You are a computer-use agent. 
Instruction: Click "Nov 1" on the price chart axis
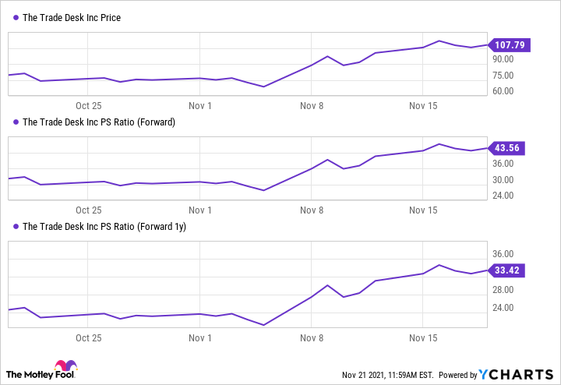[200, 104]
